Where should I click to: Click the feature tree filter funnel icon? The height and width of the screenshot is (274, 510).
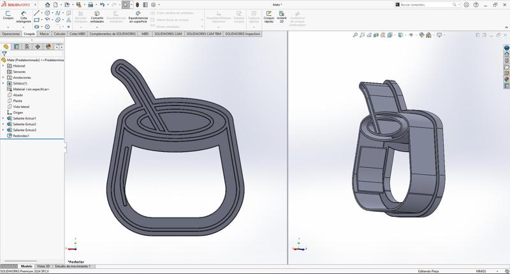pyautogui.click(x=4, y=54)
